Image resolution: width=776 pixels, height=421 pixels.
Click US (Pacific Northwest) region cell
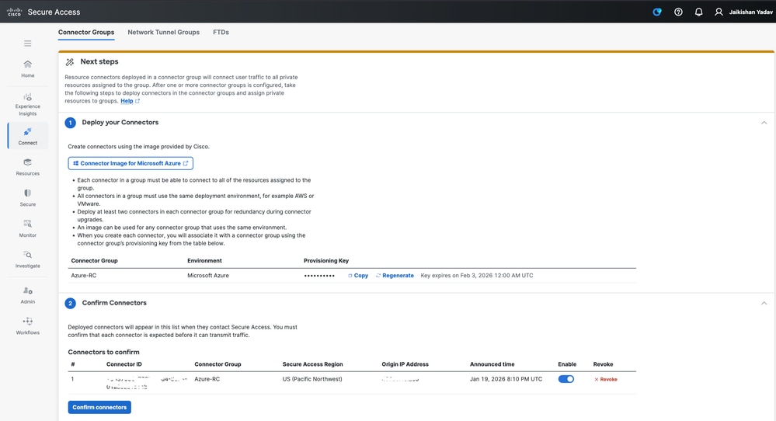312,379
